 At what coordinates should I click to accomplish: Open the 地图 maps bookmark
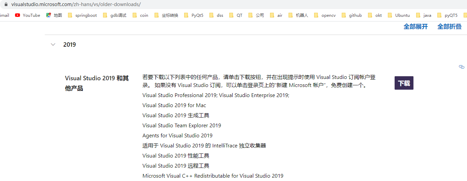(54, 15)
